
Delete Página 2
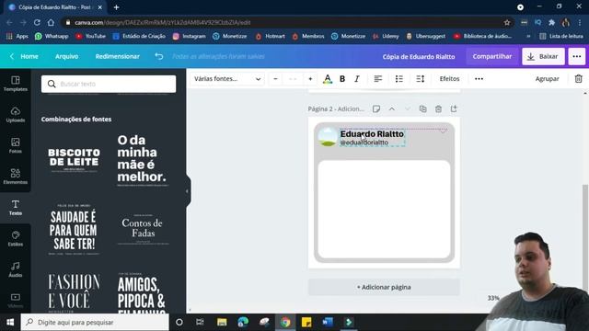pyautogui.click(x=438, y=108)
